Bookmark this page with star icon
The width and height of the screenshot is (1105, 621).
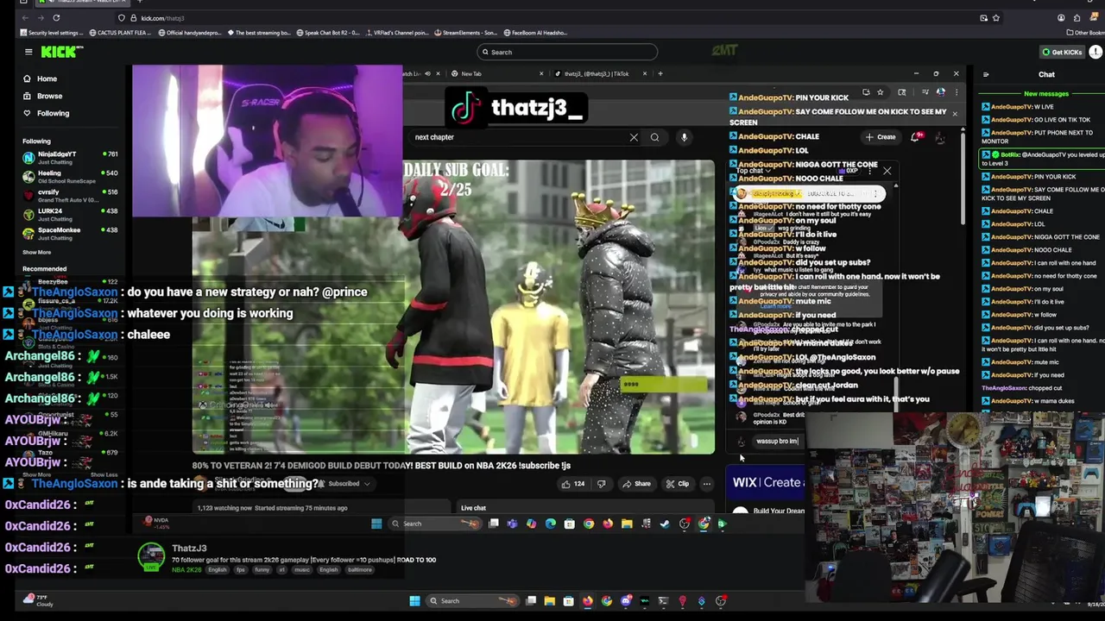pyautogui.click(x=996, y=17)
